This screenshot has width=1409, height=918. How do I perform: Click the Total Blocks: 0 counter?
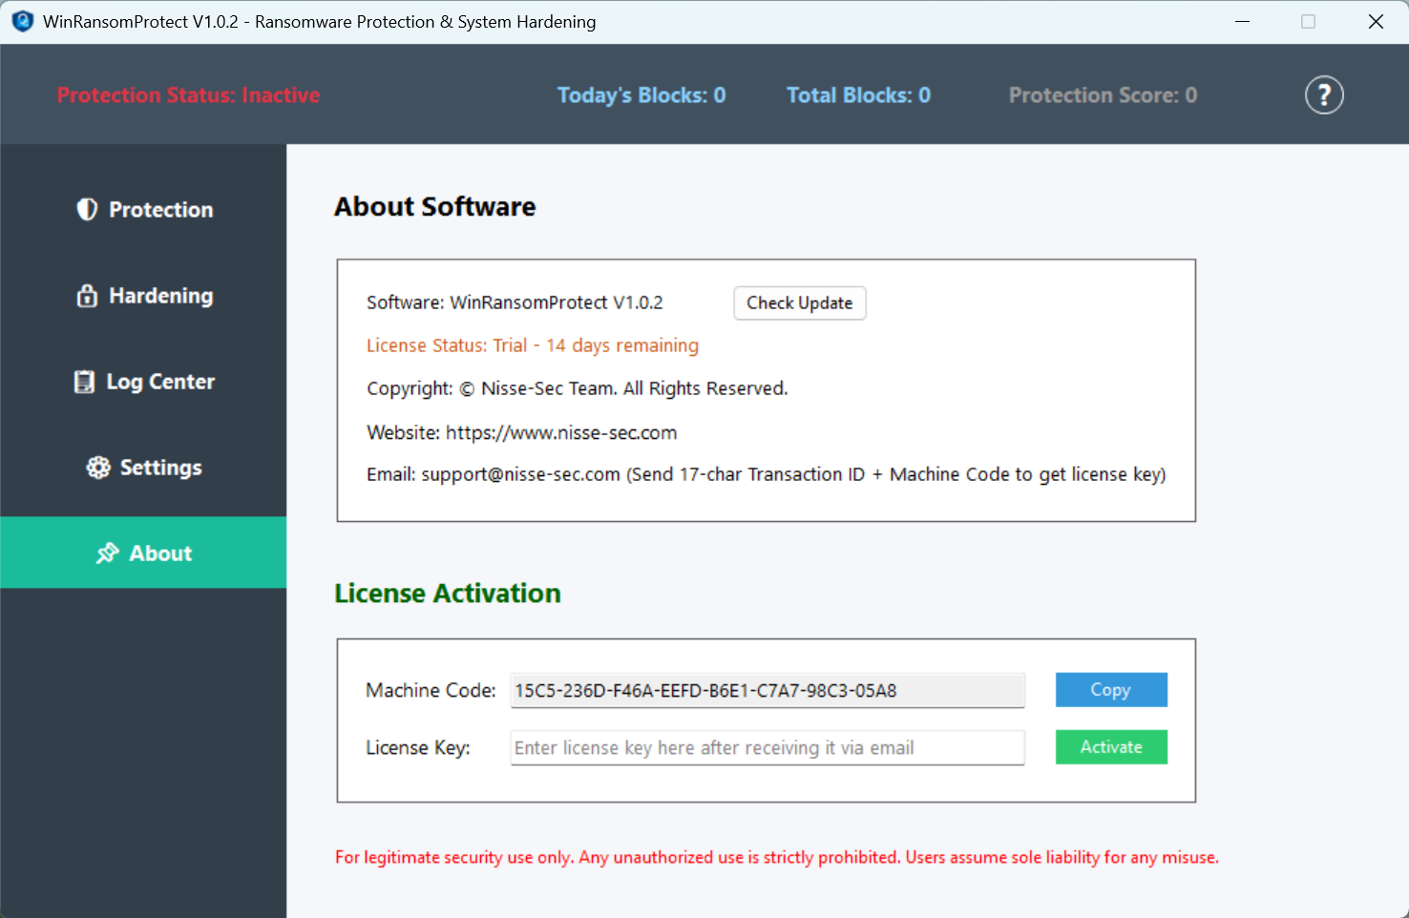[x=858, y=95]
